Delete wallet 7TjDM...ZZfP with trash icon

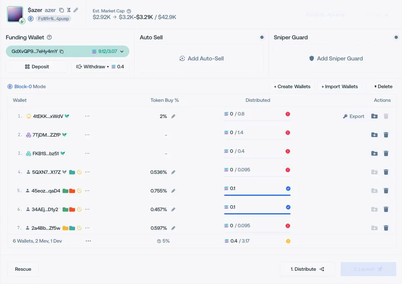pyautogui.click(x=386, y=135)
